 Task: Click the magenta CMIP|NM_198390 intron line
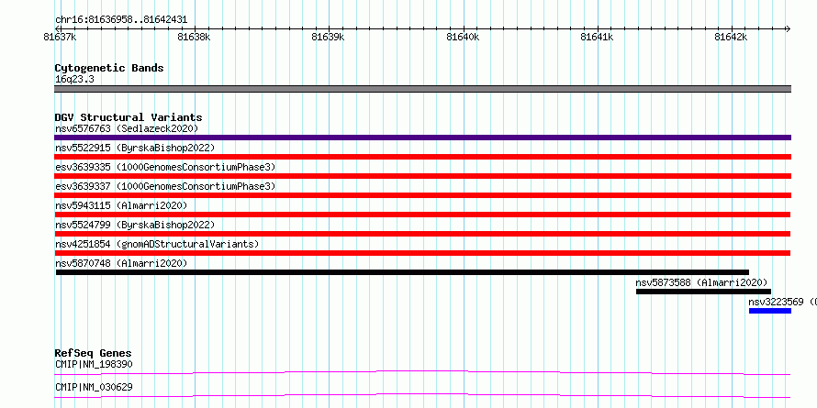click(x=422, y=372)
